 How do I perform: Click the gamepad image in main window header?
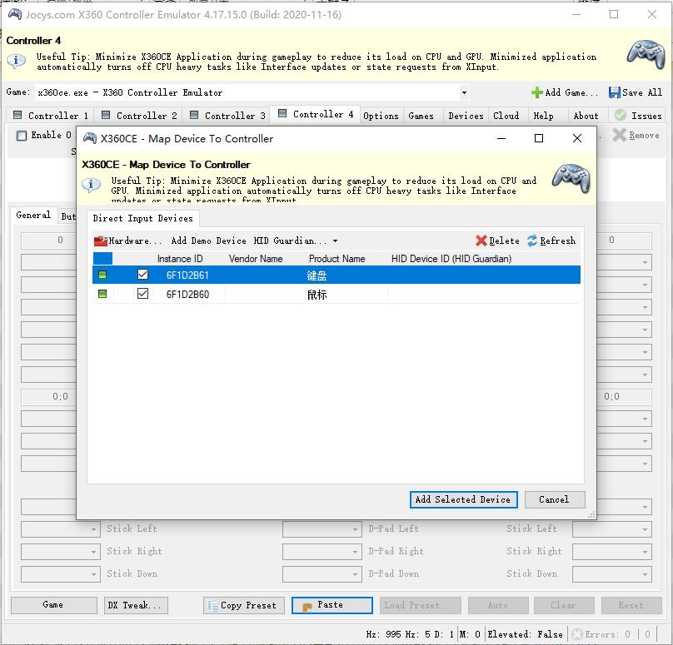(x=646, y=54)
